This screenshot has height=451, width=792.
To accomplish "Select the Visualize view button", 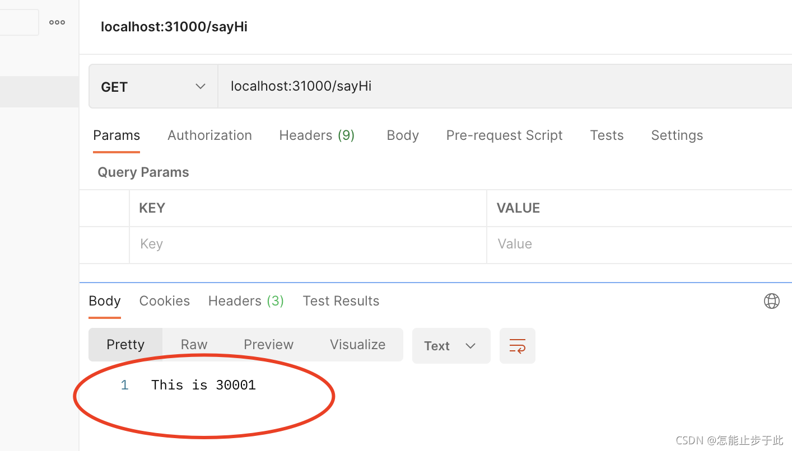I will 357,345.
